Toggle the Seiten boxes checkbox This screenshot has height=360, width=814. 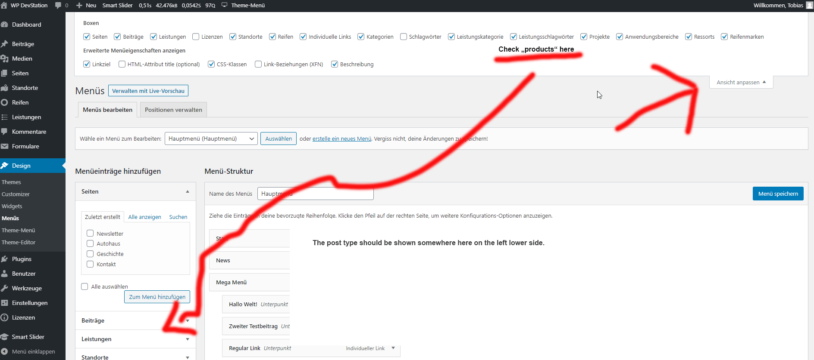coord(87,37)
